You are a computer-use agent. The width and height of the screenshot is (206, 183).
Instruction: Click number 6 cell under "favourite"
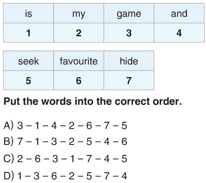(79, 80)
